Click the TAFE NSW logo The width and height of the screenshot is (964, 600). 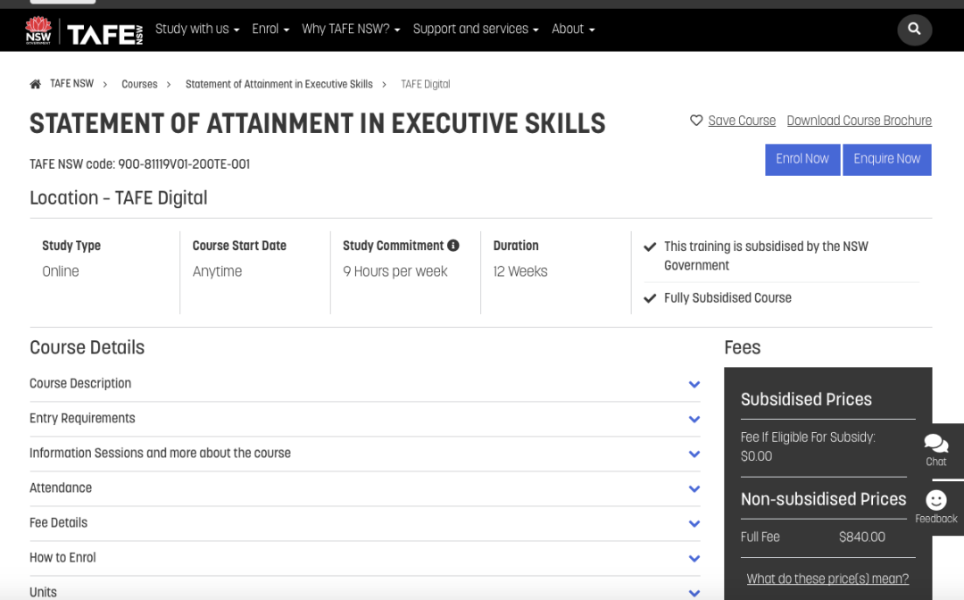tap(105, 35)
